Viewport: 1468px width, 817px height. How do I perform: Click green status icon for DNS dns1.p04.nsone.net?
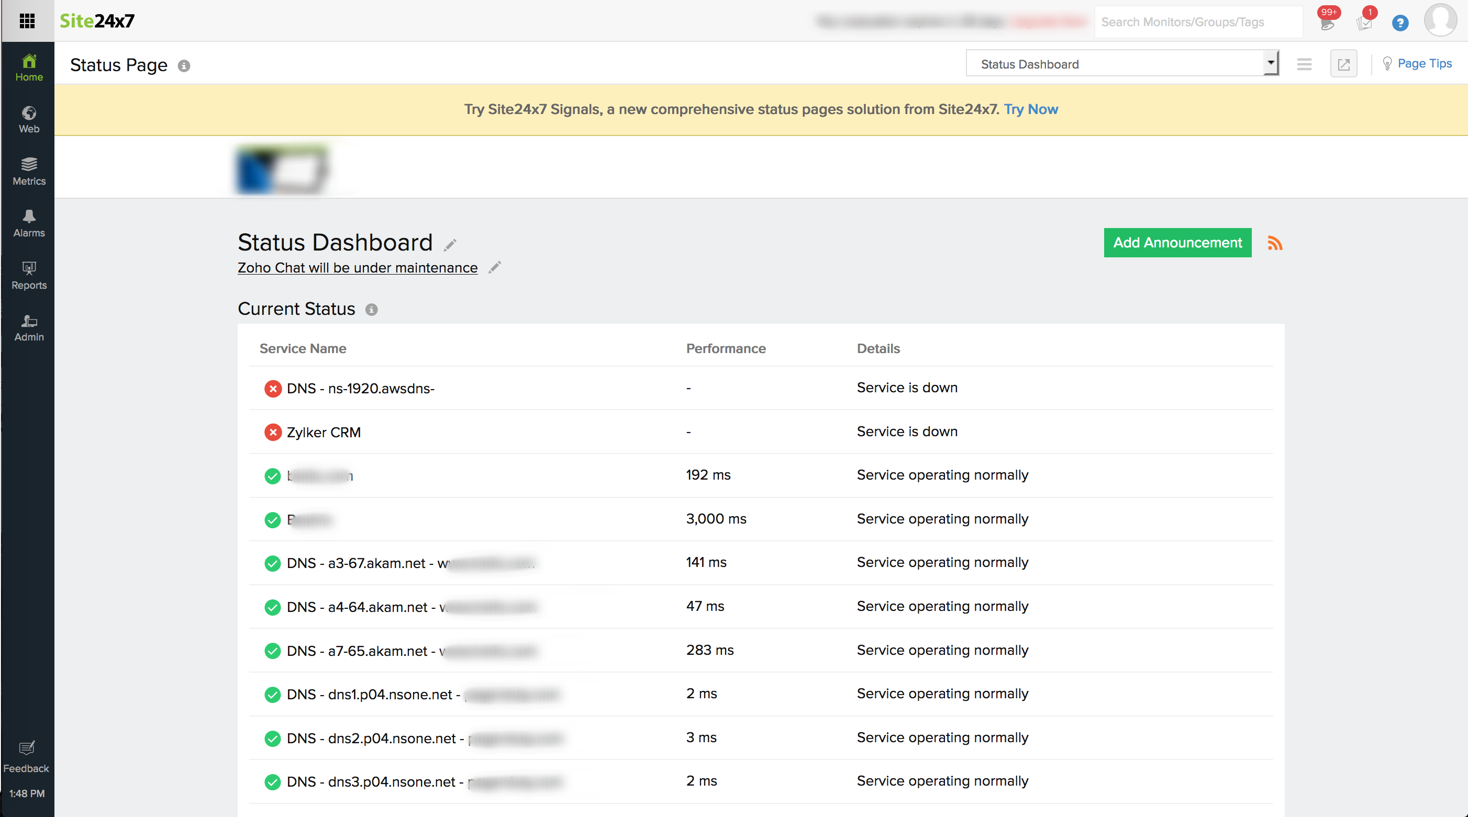click(x=273, y=695)
